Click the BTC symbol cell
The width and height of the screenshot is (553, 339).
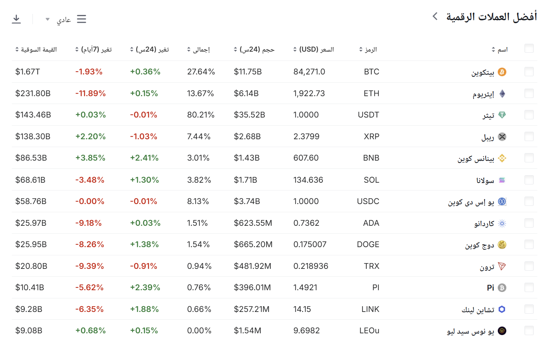pyautogui.click(x=372, y=72)
